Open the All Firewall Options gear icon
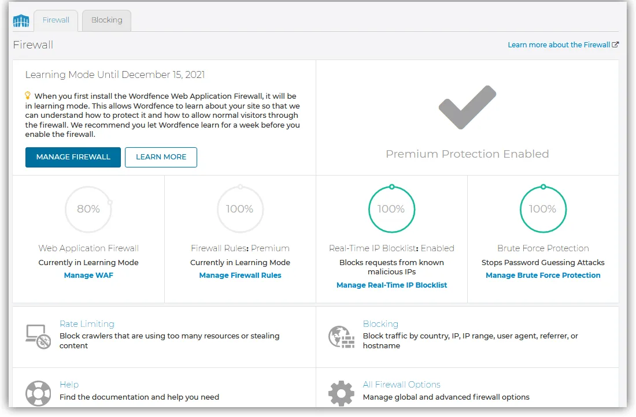The width and height of the screenshot is (636, 417). click(341, 393)
